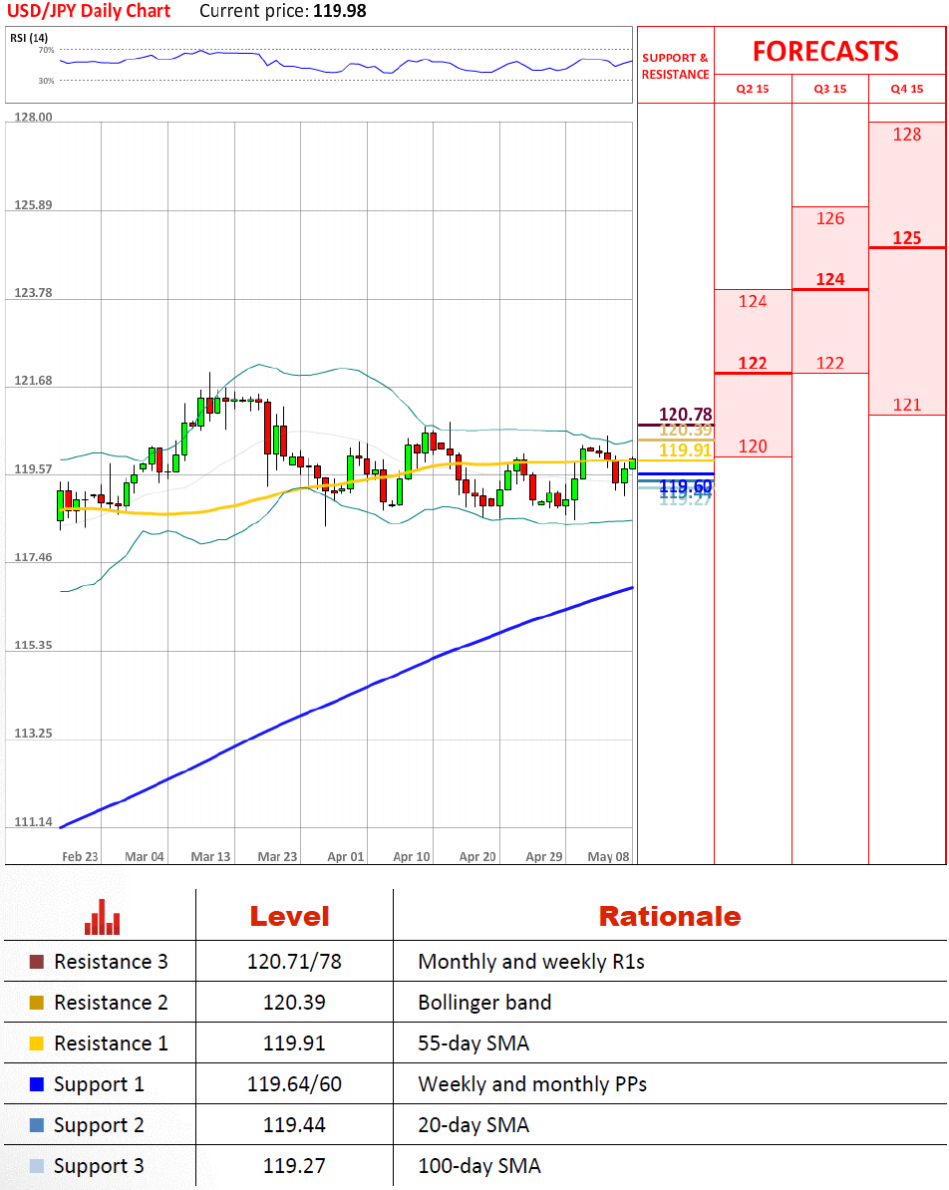Click the Support 3 light-blue color swatch
Screen dimensions: 949x1190
click(37, 1166)
